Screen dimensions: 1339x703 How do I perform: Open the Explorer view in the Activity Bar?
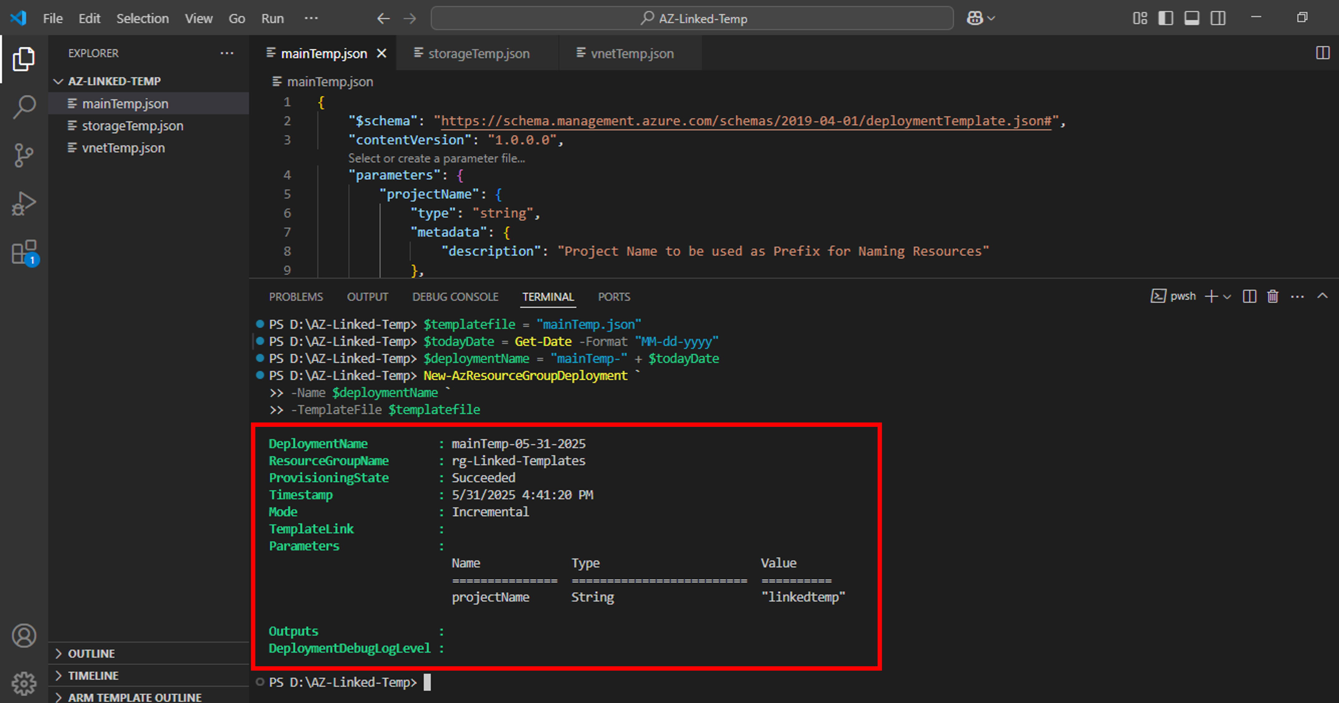(23, 58)
